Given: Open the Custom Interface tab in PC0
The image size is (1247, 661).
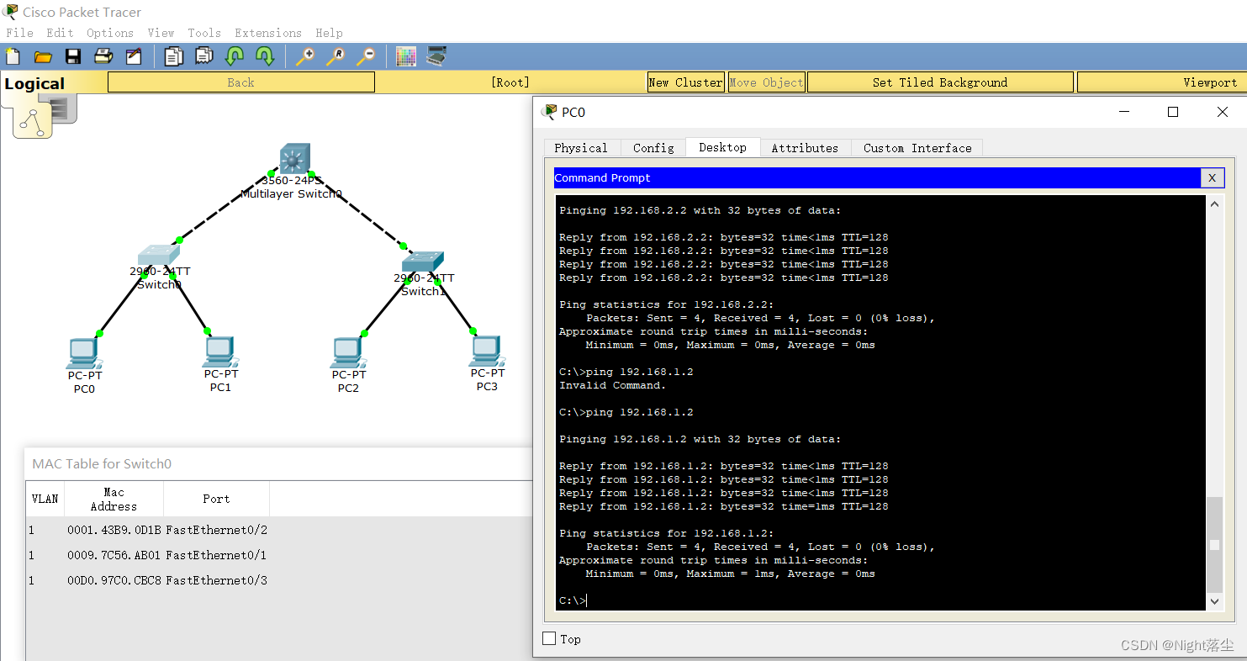Looking at the screenshot, I should 917,148.
